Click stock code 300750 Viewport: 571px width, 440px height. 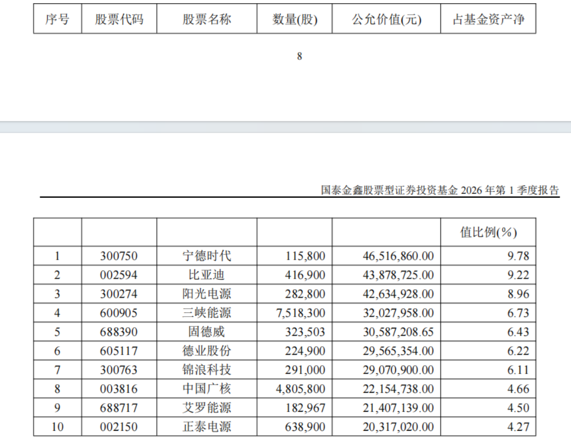119,256
